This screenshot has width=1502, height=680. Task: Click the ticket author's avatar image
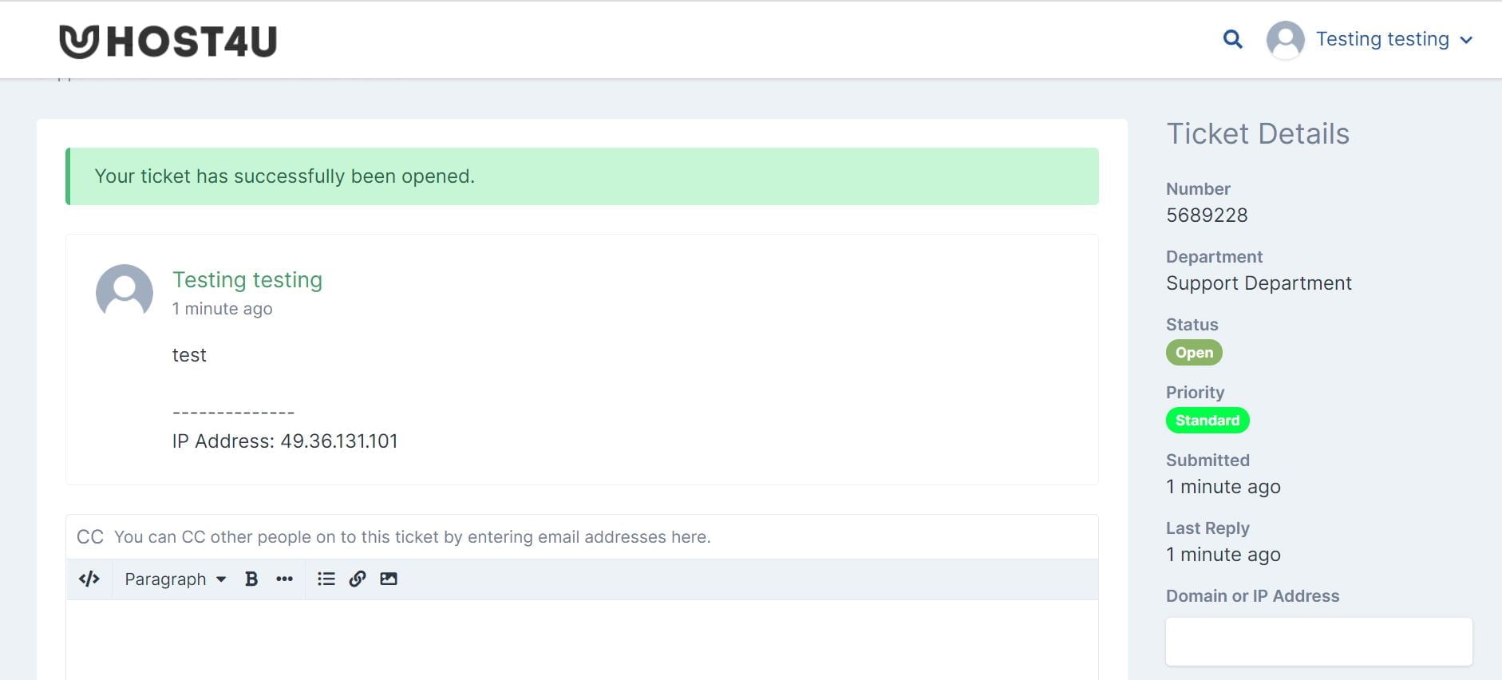(x=125, y=292)
